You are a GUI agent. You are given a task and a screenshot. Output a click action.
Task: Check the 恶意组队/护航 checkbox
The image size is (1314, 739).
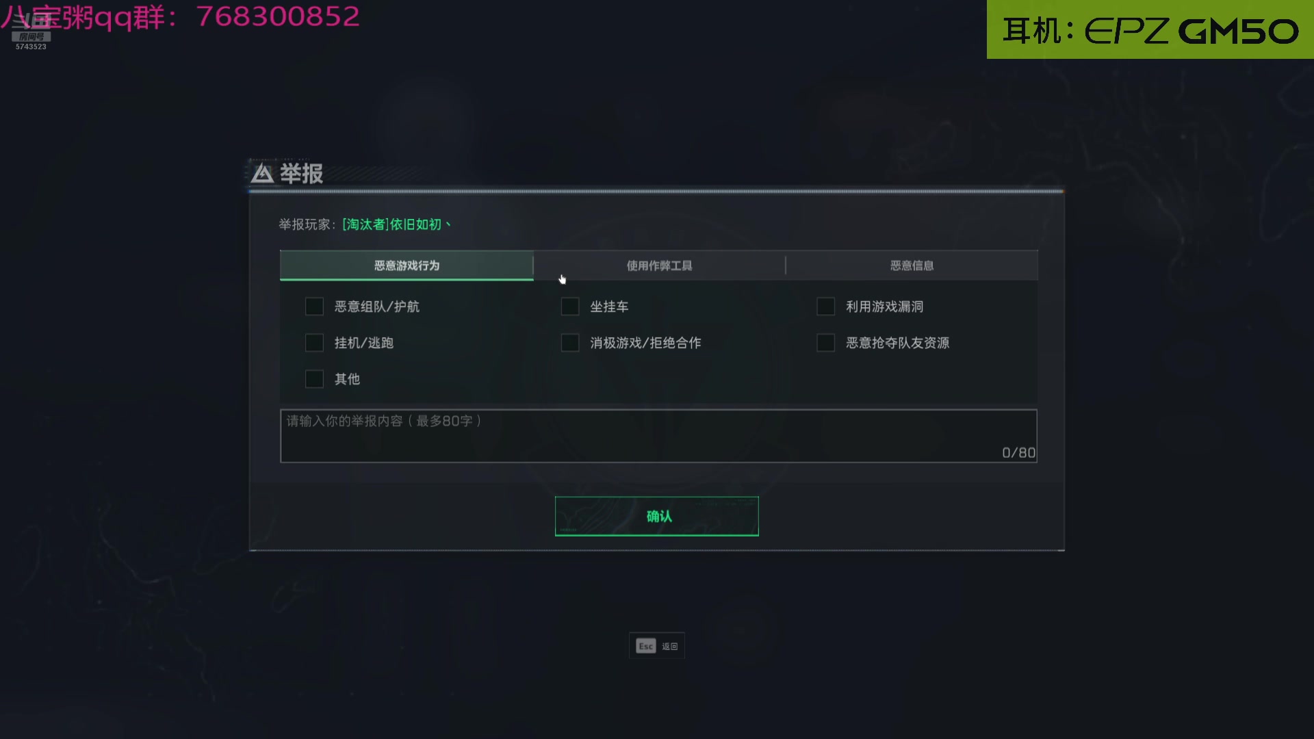point(314,307)
